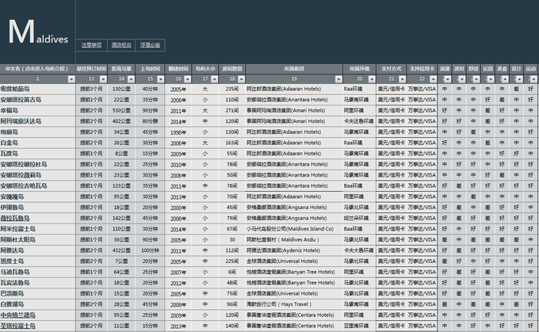Viewport: 539px width, 332px height.
Task: Open the 浪漫 column filter dropdown
Action: pyautogui.click(x=447, y=79)
